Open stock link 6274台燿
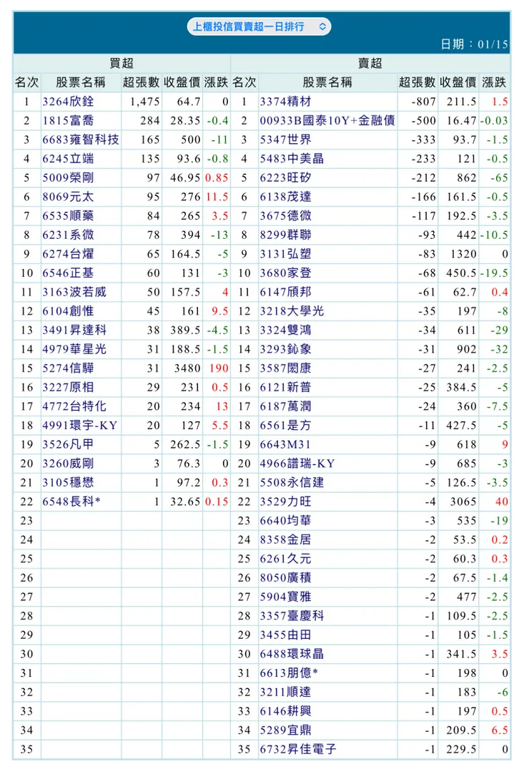529x777 pixels. pyautogui.click(x=68, y=254)
